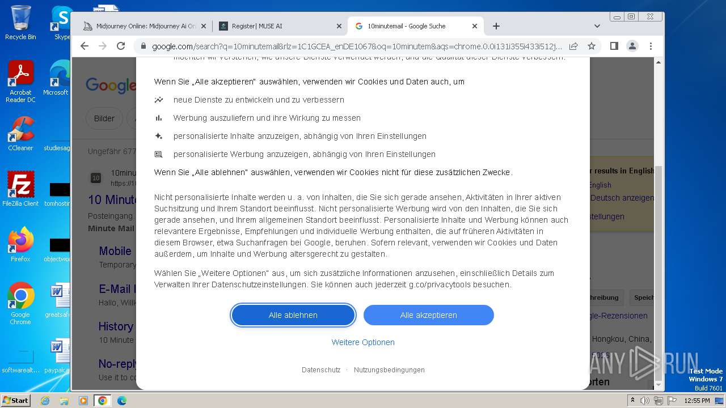Open Google Chrome desktop shortcut
The image size is (726, 408).
click(20, 303)
